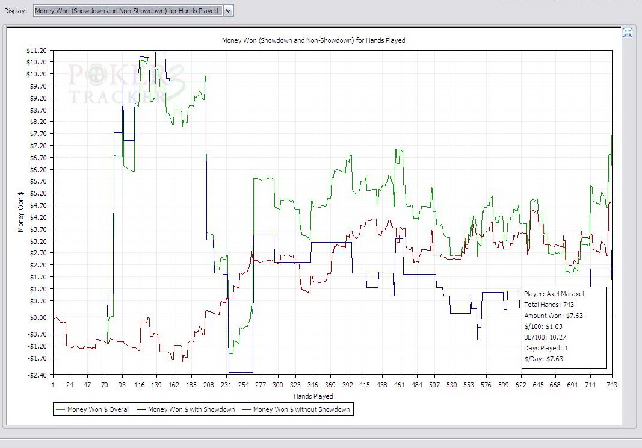The width and height of the screenshot is (642, 448).
Task: Open the Display dropdown arrow
Action: (229, 11)
